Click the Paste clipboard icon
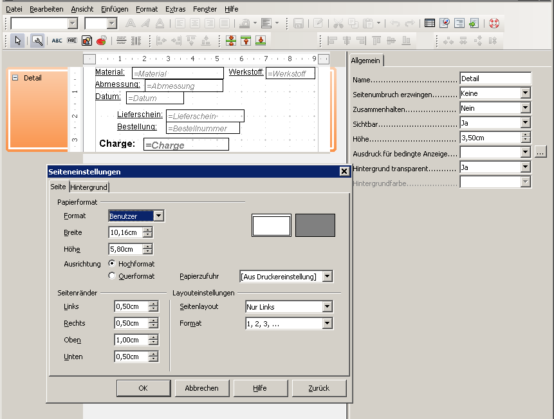Image resolution: width=554 pixels, height=419 pixels. tap(368, 23)
